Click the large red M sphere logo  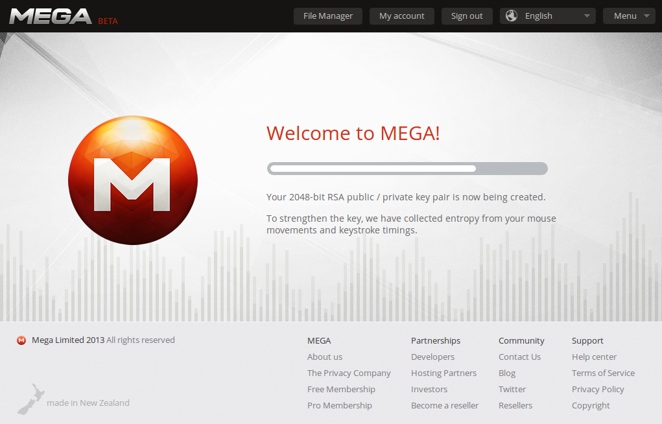(133, 180)
